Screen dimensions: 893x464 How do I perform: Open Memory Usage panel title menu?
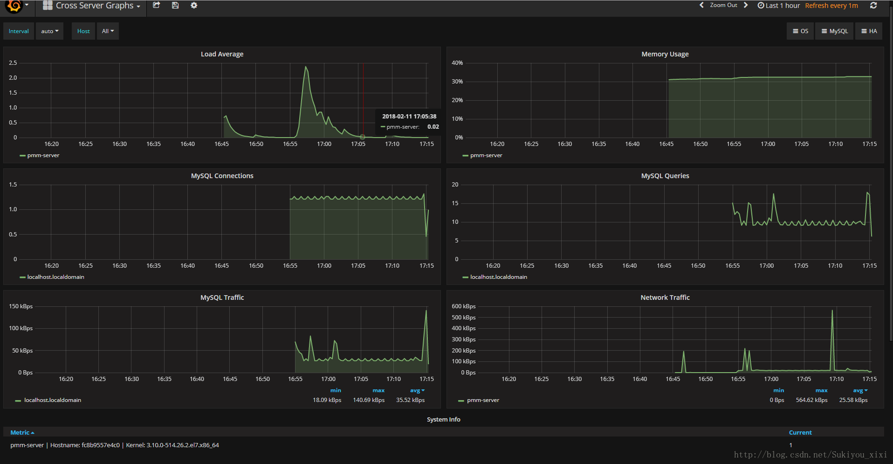665,54
